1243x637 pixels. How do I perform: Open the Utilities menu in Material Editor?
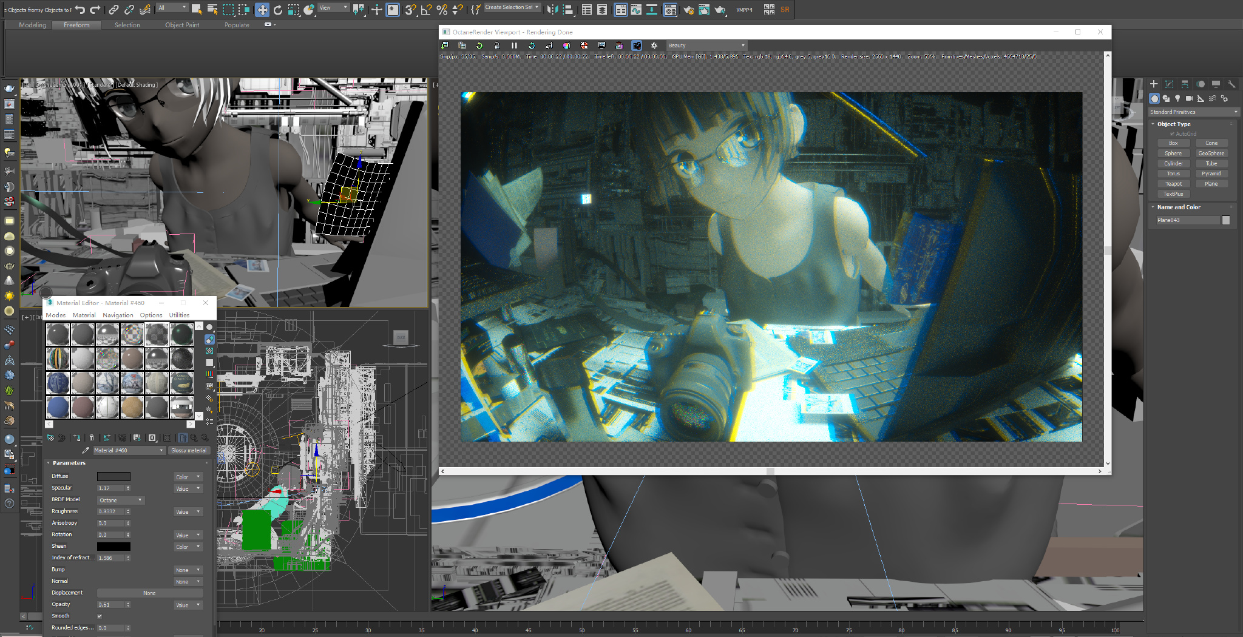point(179,315)
